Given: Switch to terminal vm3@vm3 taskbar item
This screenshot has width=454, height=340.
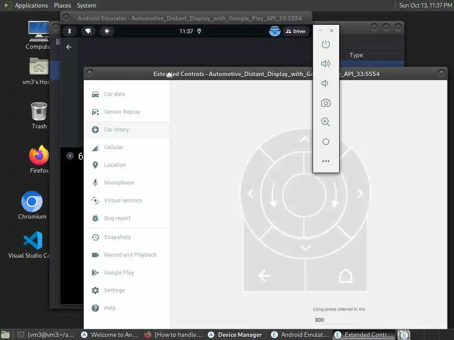Looking at the screenshot, I should pos(46,335).
